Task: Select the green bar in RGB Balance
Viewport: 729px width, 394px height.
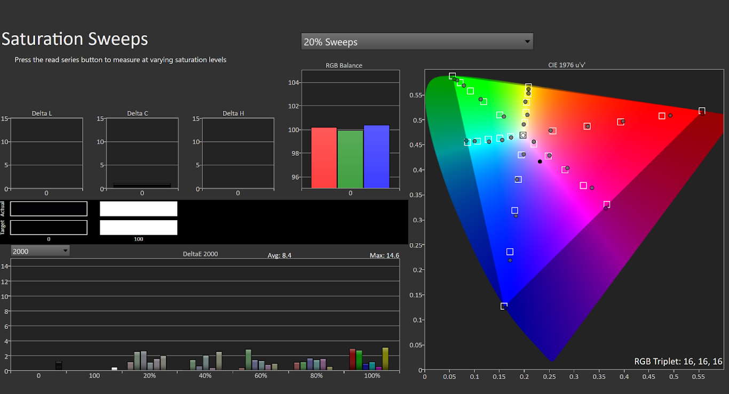Action: (350, 159)
